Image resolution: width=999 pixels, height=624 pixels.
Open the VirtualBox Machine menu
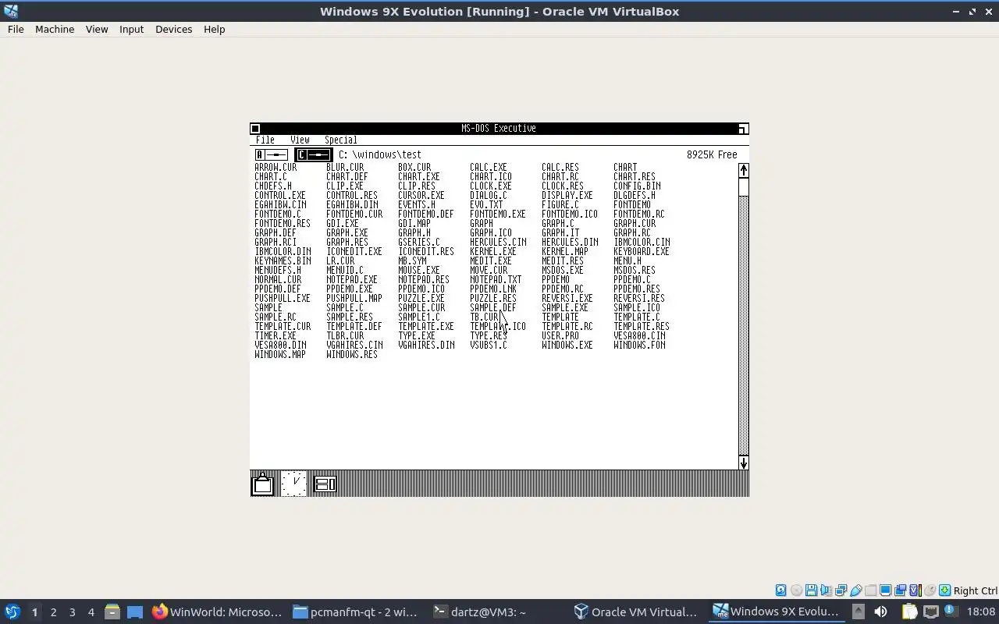(55, 29)
